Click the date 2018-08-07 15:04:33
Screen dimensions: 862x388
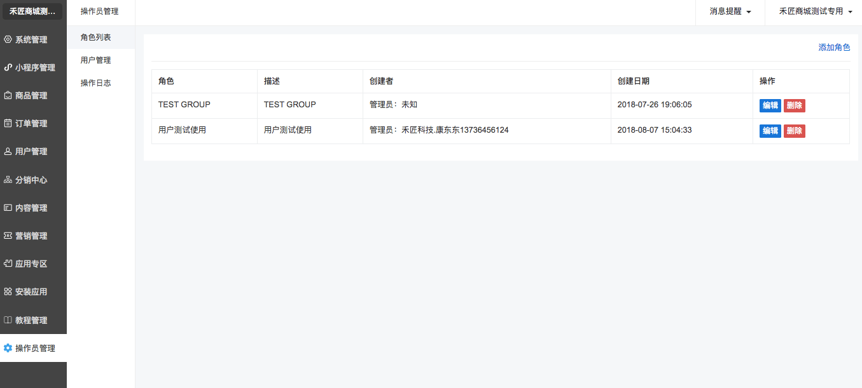click(655, 130)
